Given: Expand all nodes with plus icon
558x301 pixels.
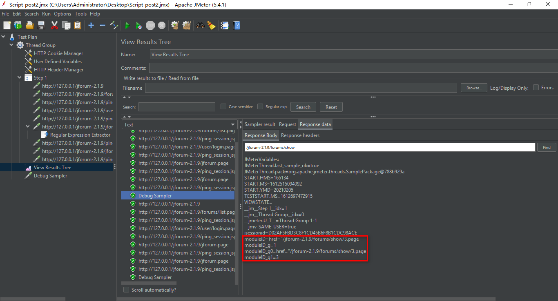Looking at the screenshot, I should (91, 25).
